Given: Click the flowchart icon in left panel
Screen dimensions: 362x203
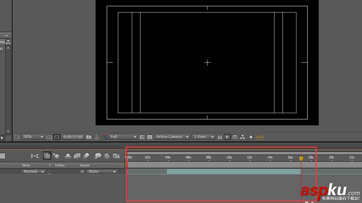Looking at the screenshot, I should pyautogui.click(x=8, y=42).
